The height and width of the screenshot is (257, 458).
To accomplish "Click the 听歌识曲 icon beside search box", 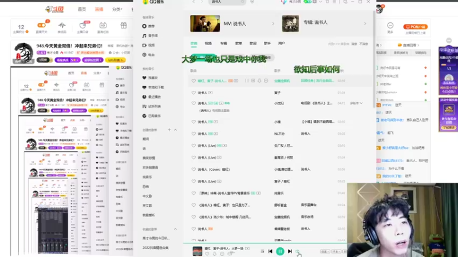I will click(252, 2).
